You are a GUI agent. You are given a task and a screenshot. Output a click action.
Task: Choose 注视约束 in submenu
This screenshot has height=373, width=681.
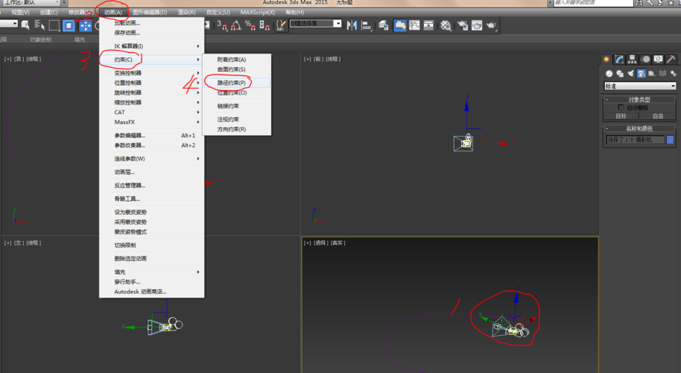237,119
